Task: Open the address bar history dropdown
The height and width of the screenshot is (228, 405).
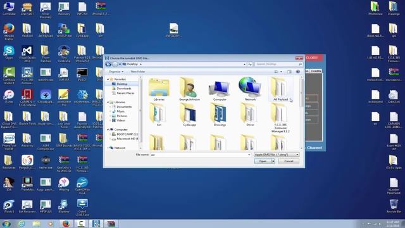Action: coord(244,64)
